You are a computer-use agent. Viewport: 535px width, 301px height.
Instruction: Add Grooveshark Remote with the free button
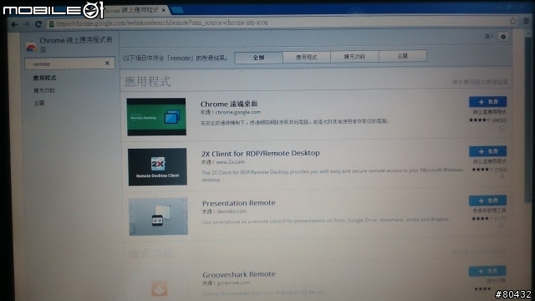pos(487,271)
